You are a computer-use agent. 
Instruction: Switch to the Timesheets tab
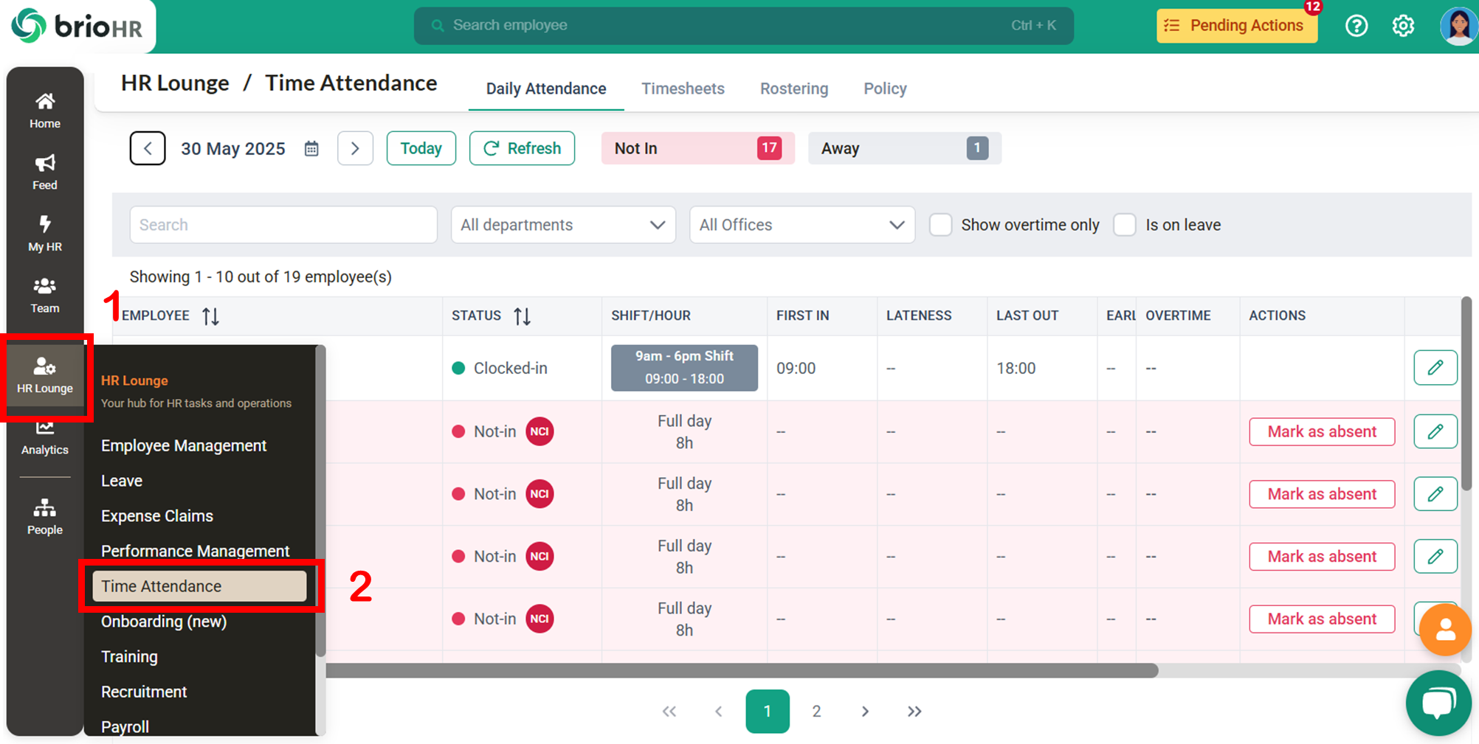(x=683, y=88)
